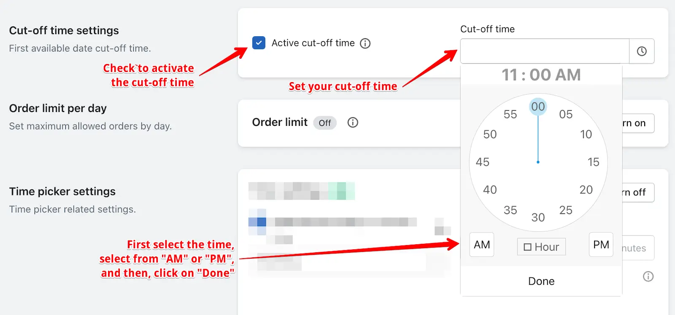Click the clock icon beside Cut-off time field
The height and width of the screenshot is (315, 675).
642,51
